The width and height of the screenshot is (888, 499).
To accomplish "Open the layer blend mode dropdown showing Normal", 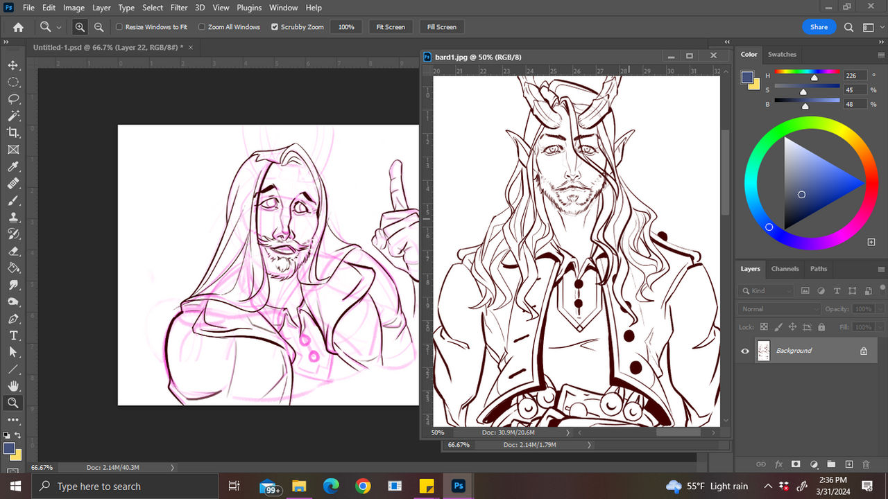I will (777, 309).
